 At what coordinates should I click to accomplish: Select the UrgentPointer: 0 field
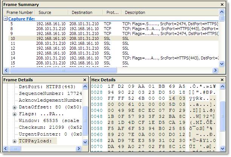point(50,134)
